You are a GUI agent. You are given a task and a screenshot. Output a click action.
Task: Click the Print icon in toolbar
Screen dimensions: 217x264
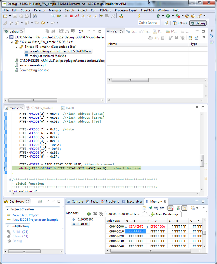tap(27, 16)
